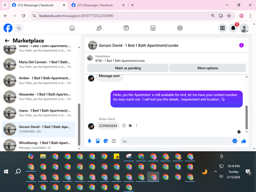Open the Chrome profile icon
The height and width of the screenshot is (192, 256).
point(241,16)
